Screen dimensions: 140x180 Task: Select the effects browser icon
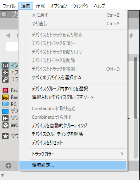coord(5,73)
